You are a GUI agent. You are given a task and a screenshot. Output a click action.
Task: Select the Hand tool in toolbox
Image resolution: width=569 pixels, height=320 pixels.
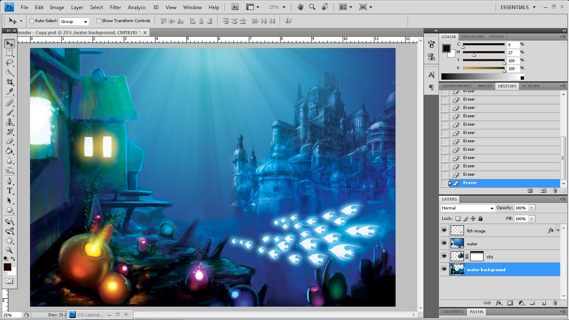coord(10,240)
